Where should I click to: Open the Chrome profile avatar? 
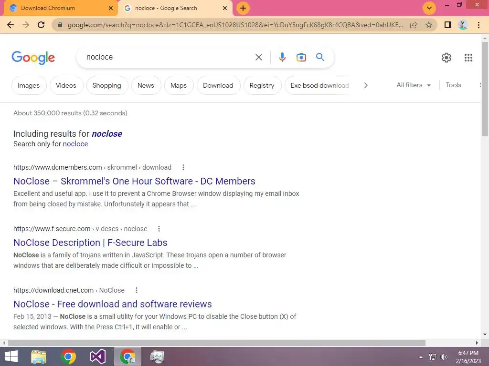tap(463, 25)
